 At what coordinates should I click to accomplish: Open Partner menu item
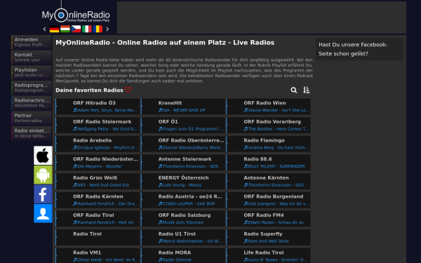[x=32, y=118]
